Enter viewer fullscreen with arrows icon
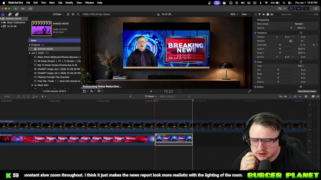321x180 pixels. pos(250,91)
